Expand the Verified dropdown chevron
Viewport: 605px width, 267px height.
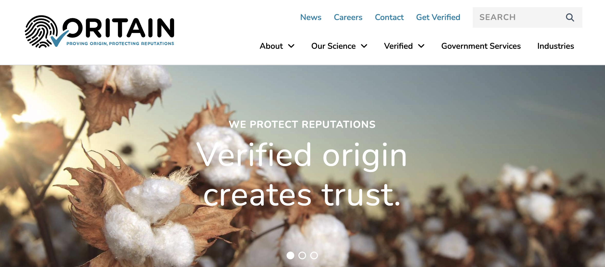click(421, 46)
